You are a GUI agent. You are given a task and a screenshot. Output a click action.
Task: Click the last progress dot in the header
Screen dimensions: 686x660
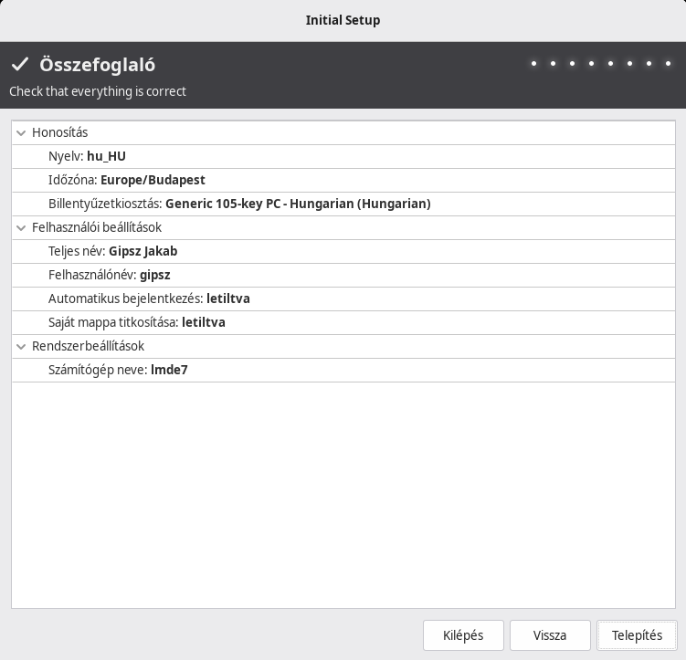[x=669, y=64]
